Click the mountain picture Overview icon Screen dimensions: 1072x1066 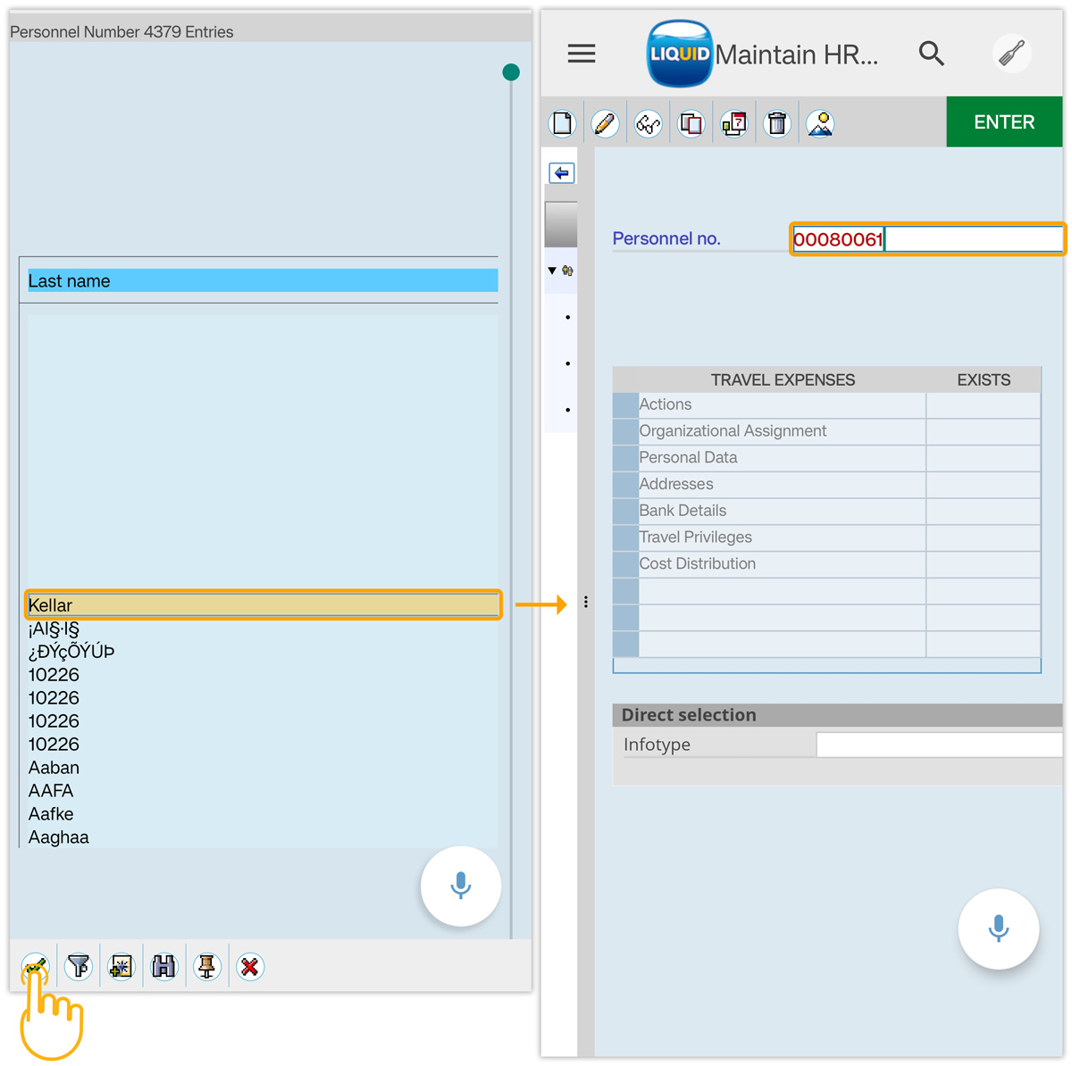820,123
